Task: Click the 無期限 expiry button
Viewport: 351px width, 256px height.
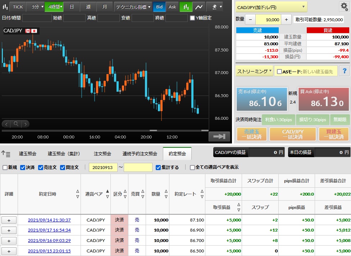Action: (340, 120)
